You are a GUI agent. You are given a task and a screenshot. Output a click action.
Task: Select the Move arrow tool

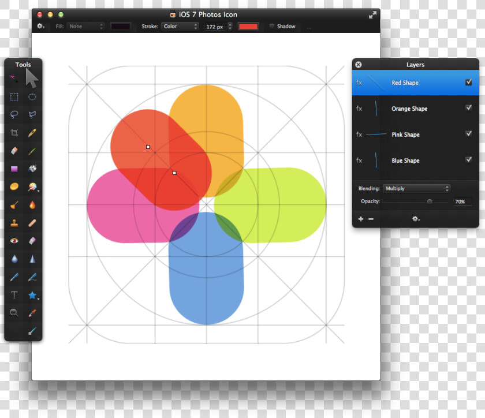click(x=32, y=79)
